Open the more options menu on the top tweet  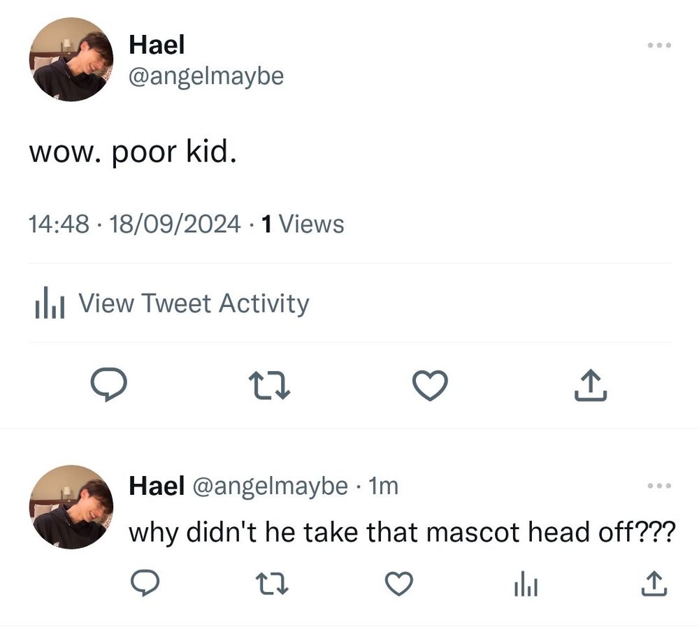(x=659, y=43)
